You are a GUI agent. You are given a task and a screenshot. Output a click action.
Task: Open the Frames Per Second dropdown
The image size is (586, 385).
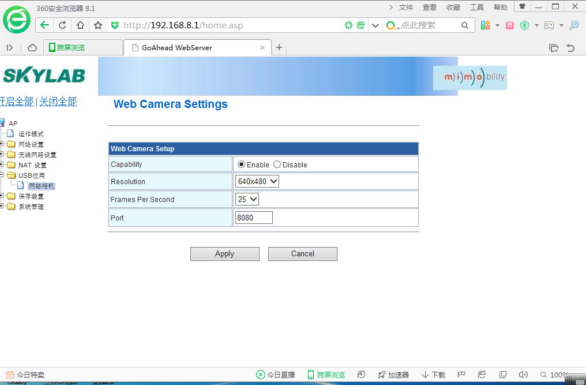247,199
